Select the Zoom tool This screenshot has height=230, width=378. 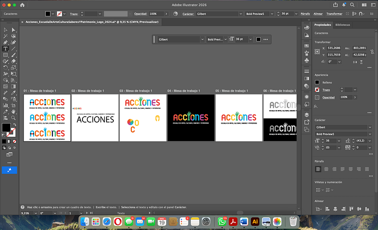coord(13,118)
